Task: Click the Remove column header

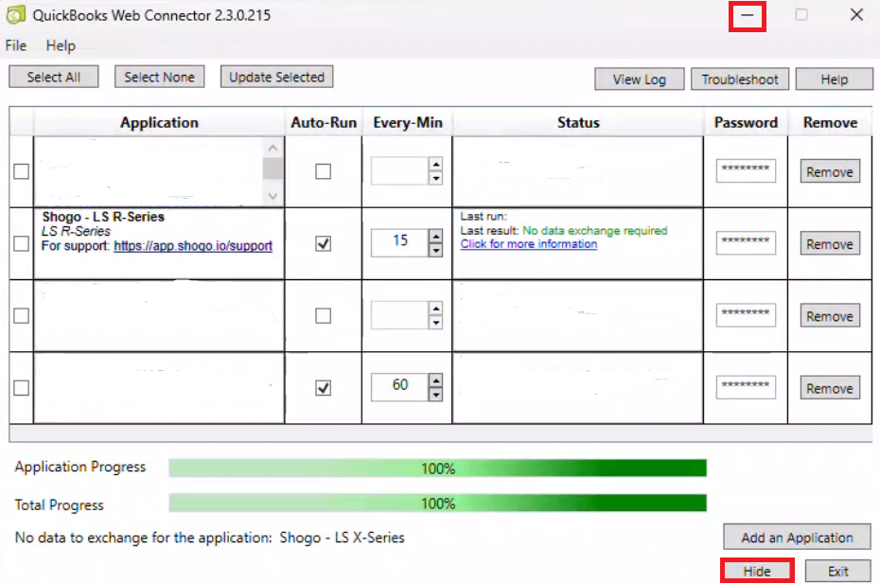Action: point(830,122)
